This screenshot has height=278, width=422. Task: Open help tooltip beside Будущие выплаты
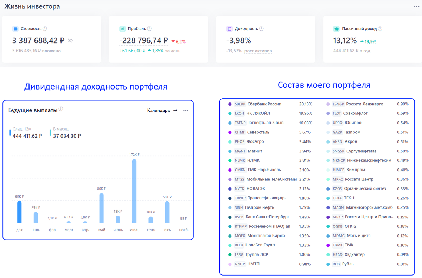[61, 109]
